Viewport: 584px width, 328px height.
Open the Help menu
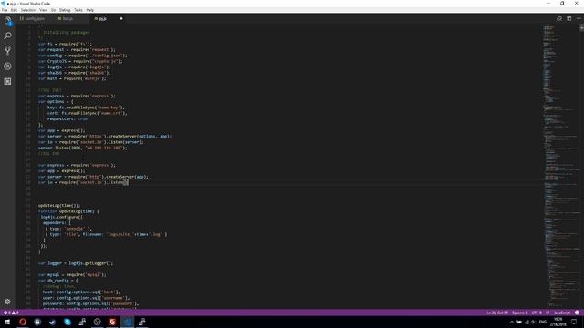pos(90,10)
